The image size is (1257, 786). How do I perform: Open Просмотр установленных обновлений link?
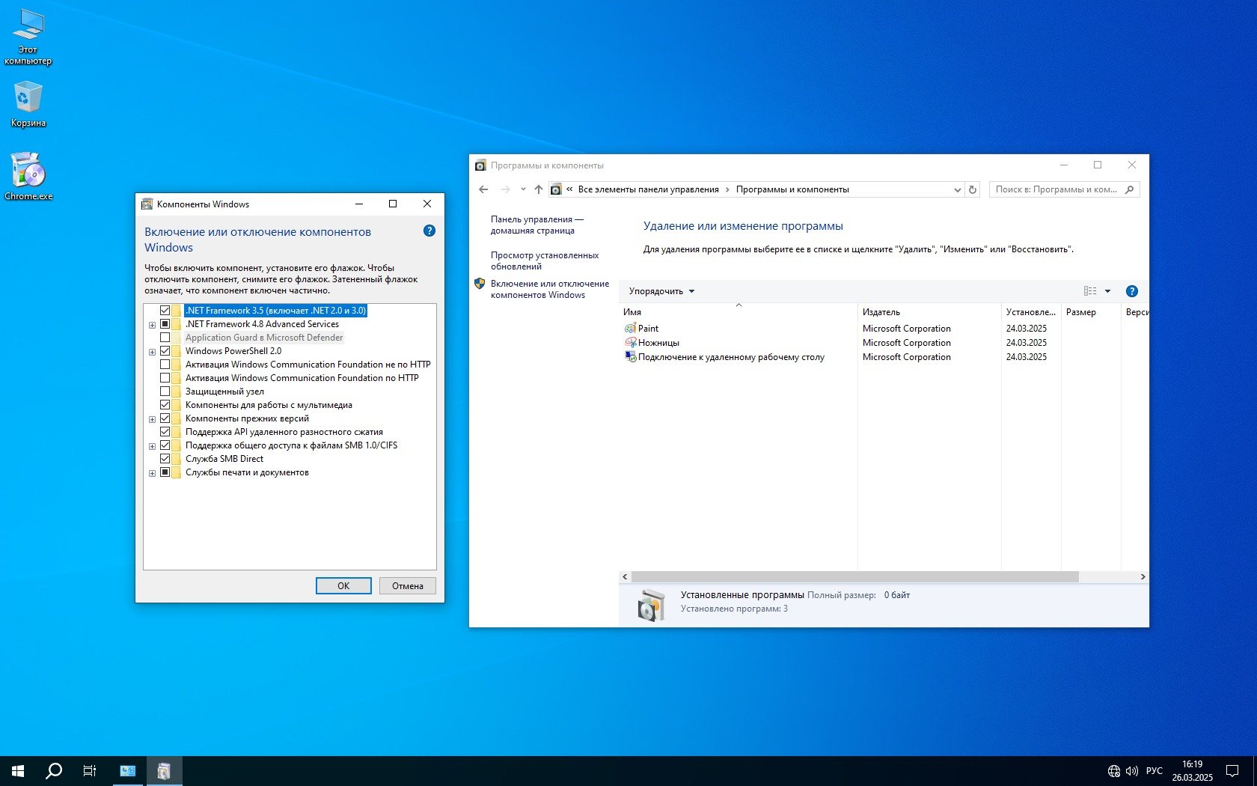pyautogui.click(x=544, y=261)
